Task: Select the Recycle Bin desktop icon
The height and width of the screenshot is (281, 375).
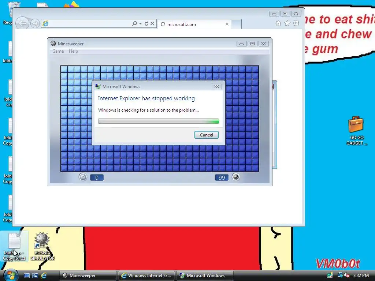Action: [x=8, y=13]
